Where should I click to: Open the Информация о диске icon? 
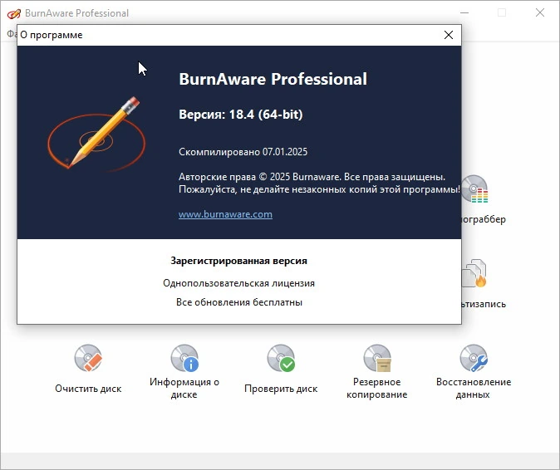(x=184, y=358)
